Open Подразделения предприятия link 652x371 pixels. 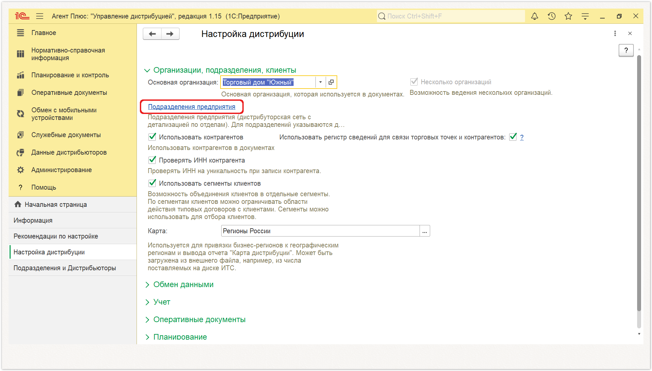click(x=191, y=107)
